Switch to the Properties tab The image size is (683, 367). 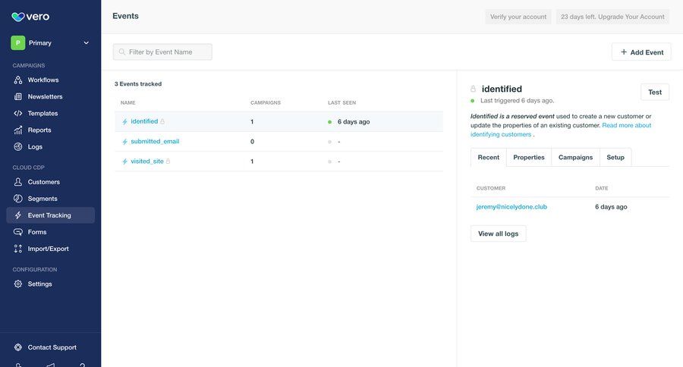tap(529, 157)
